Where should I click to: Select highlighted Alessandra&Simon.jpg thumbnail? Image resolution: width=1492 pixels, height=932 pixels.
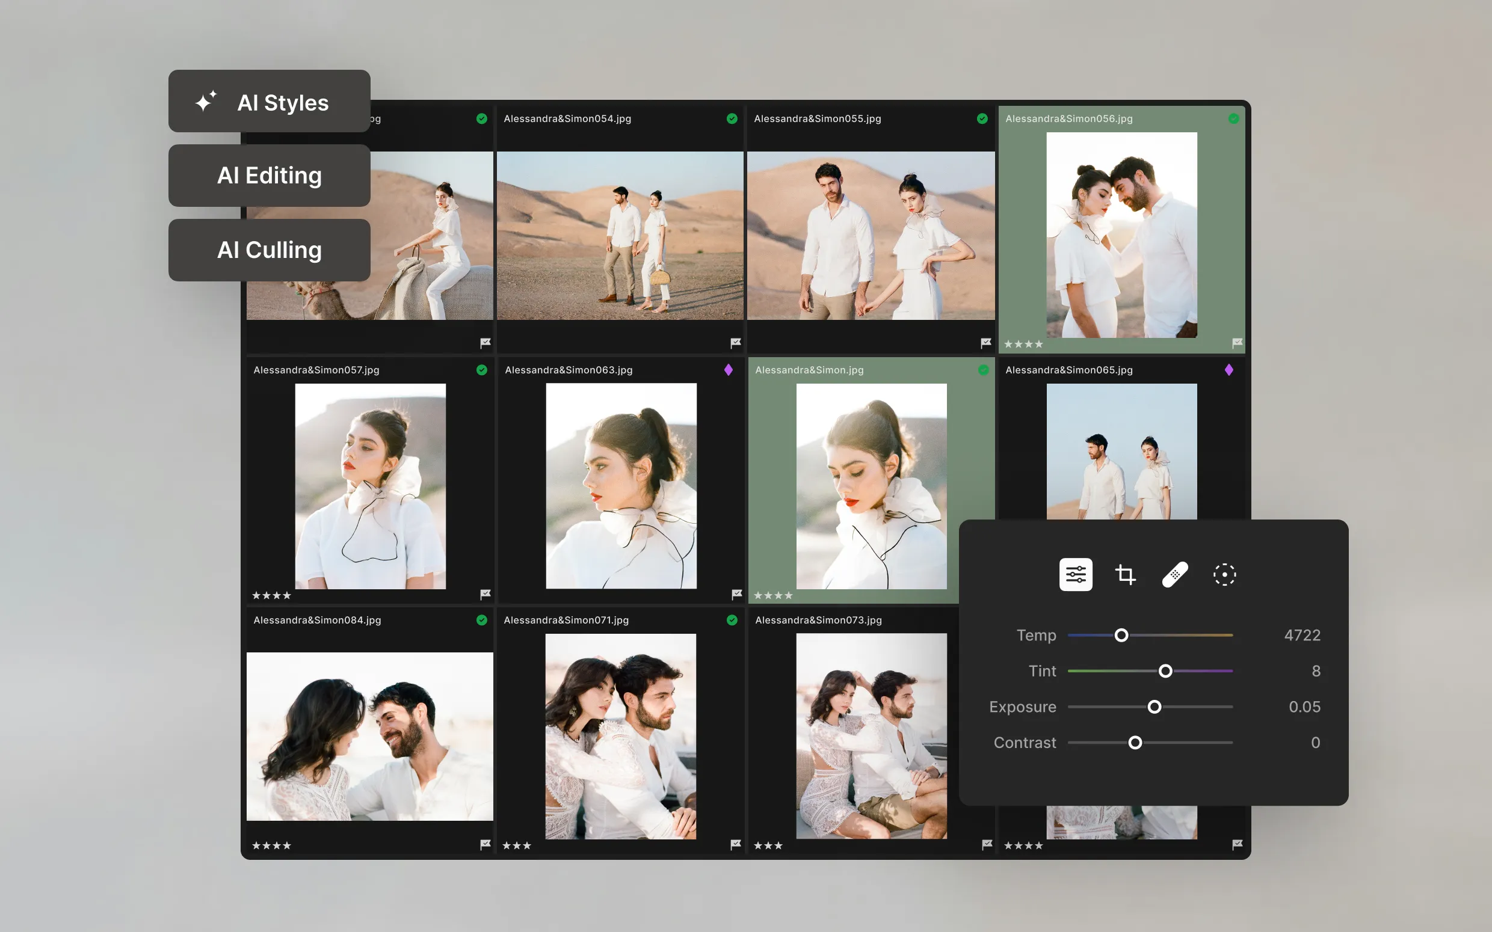[871, 486]
